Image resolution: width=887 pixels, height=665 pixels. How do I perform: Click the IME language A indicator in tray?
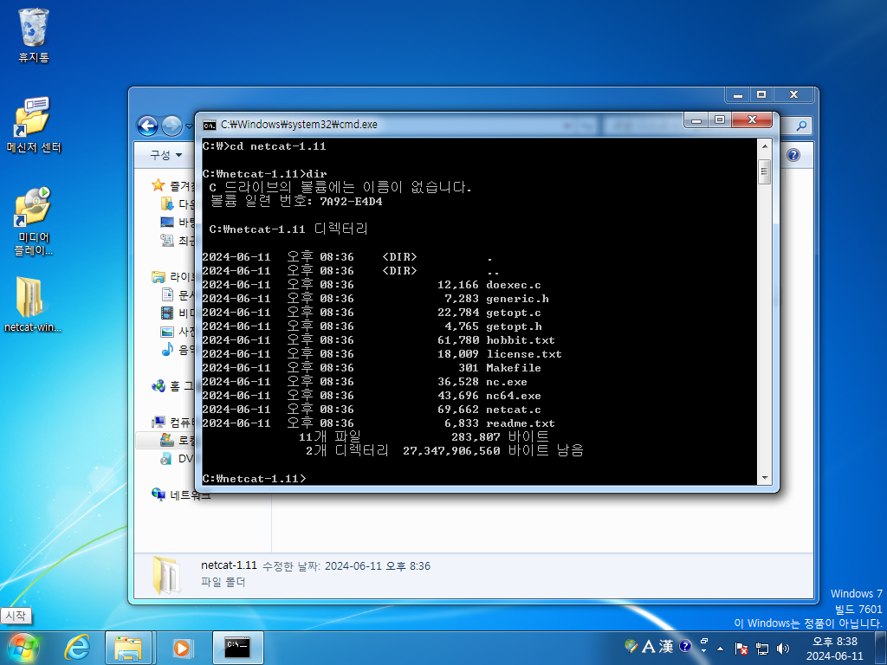(x=648, y=646)
